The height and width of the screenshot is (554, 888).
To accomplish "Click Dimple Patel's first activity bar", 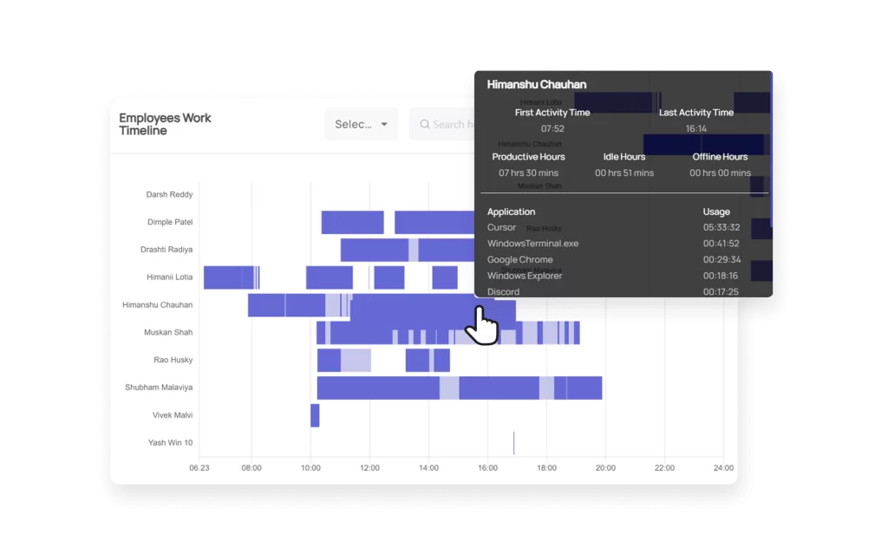I will tap(352, 223).
